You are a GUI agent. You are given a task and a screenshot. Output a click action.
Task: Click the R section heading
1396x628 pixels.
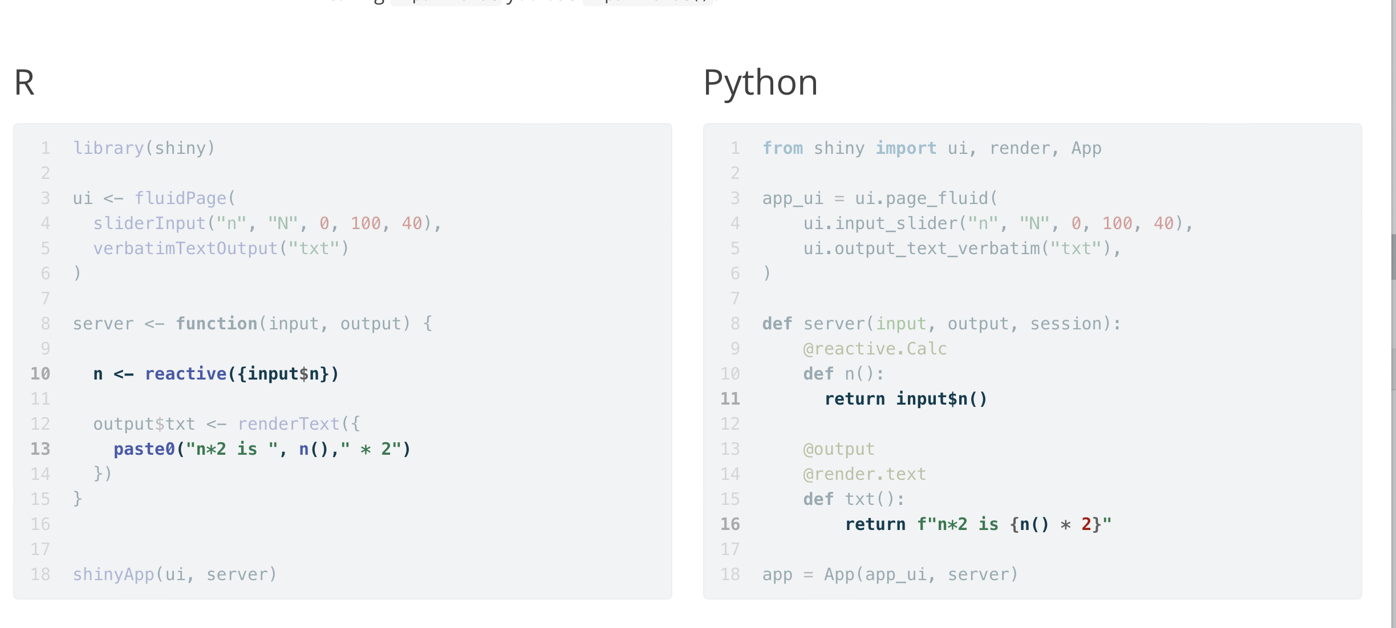(25, 83)
